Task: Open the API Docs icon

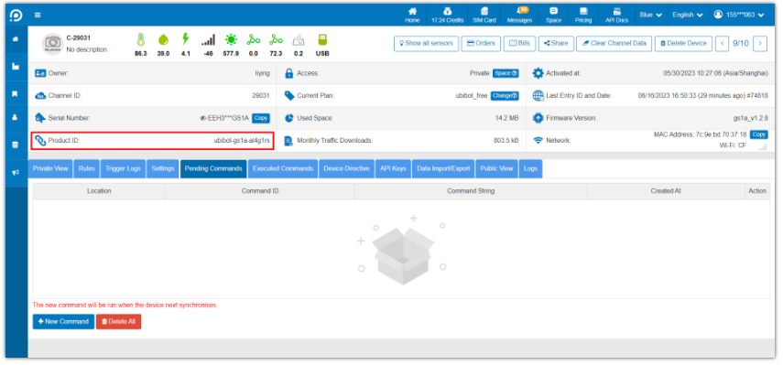Action: click(x=616, y=15)
